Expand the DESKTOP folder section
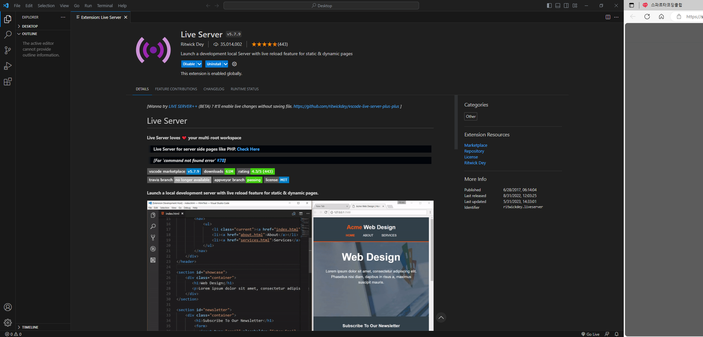The height and width of the screenshot is (337, 703). 43,26
